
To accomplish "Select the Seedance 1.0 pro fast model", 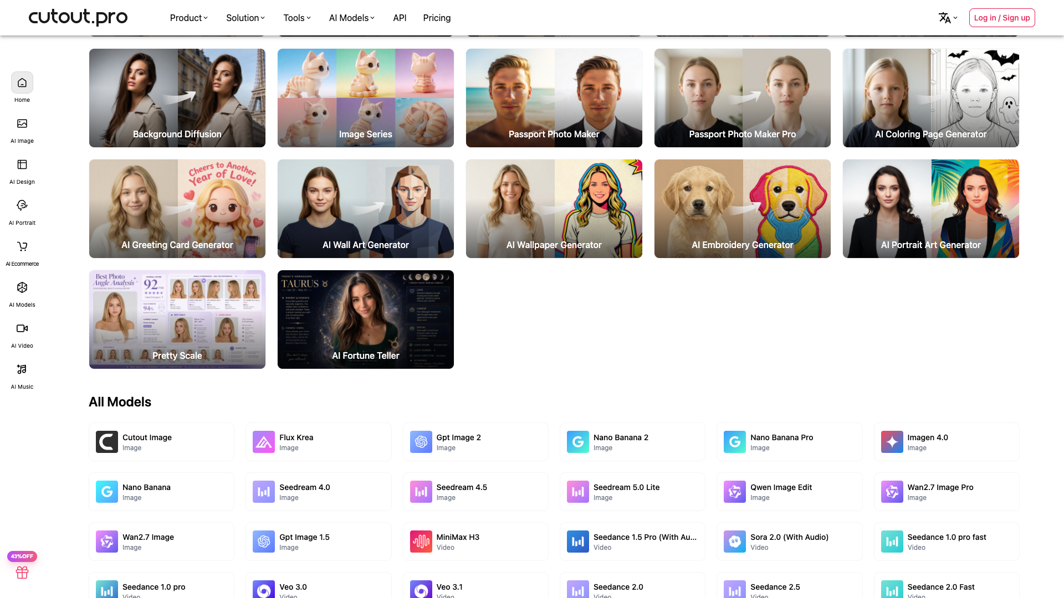I will [x=947, y=542].
